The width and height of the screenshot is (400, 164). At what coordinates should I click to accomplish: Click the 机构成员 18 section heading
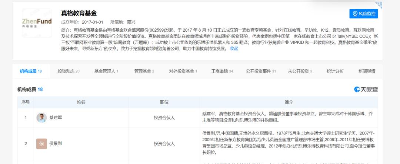pyautogui.click(x=30, y=89)
